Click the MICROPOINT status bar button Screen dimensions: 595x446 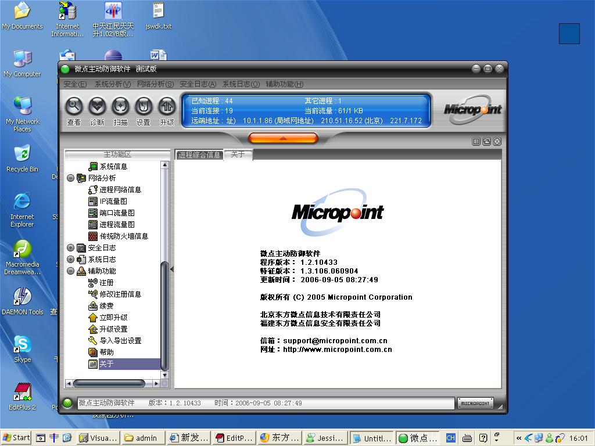coord(475,403)
